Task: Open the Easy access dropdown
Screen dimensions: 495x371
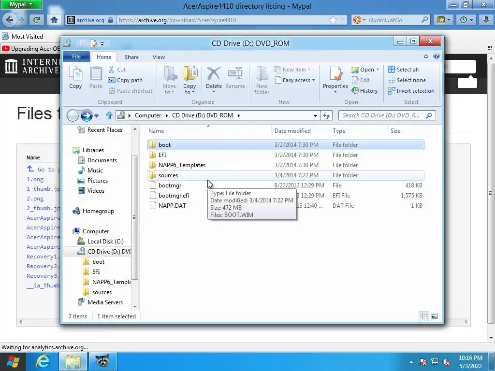Action: point(294,80)
